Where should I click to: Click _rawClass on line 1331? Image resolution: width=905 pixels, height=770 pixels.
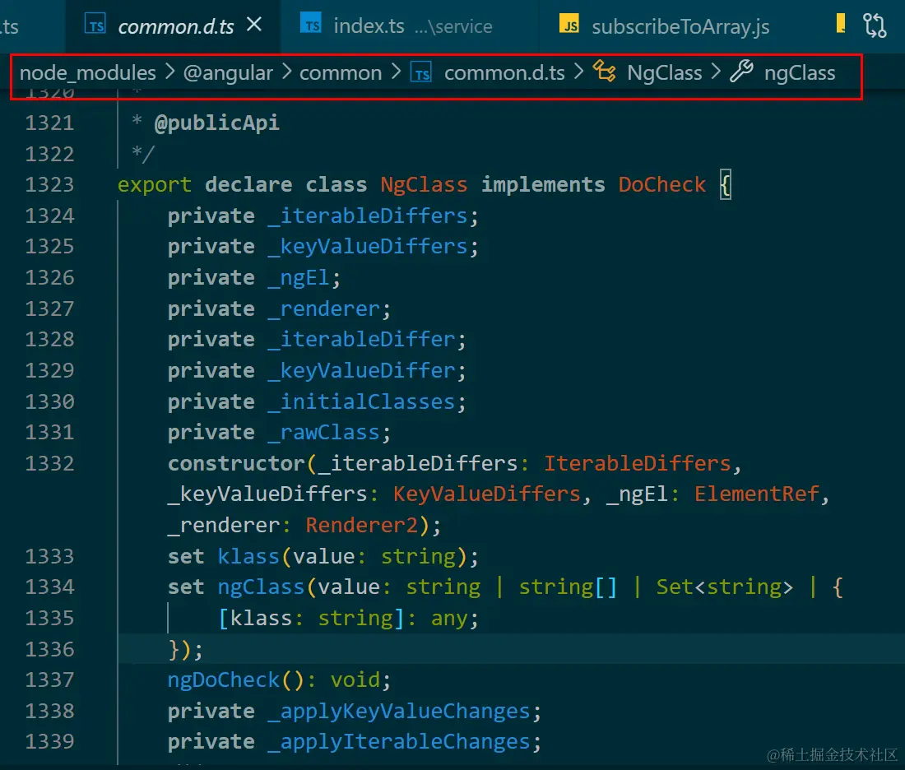click(324, 433)
